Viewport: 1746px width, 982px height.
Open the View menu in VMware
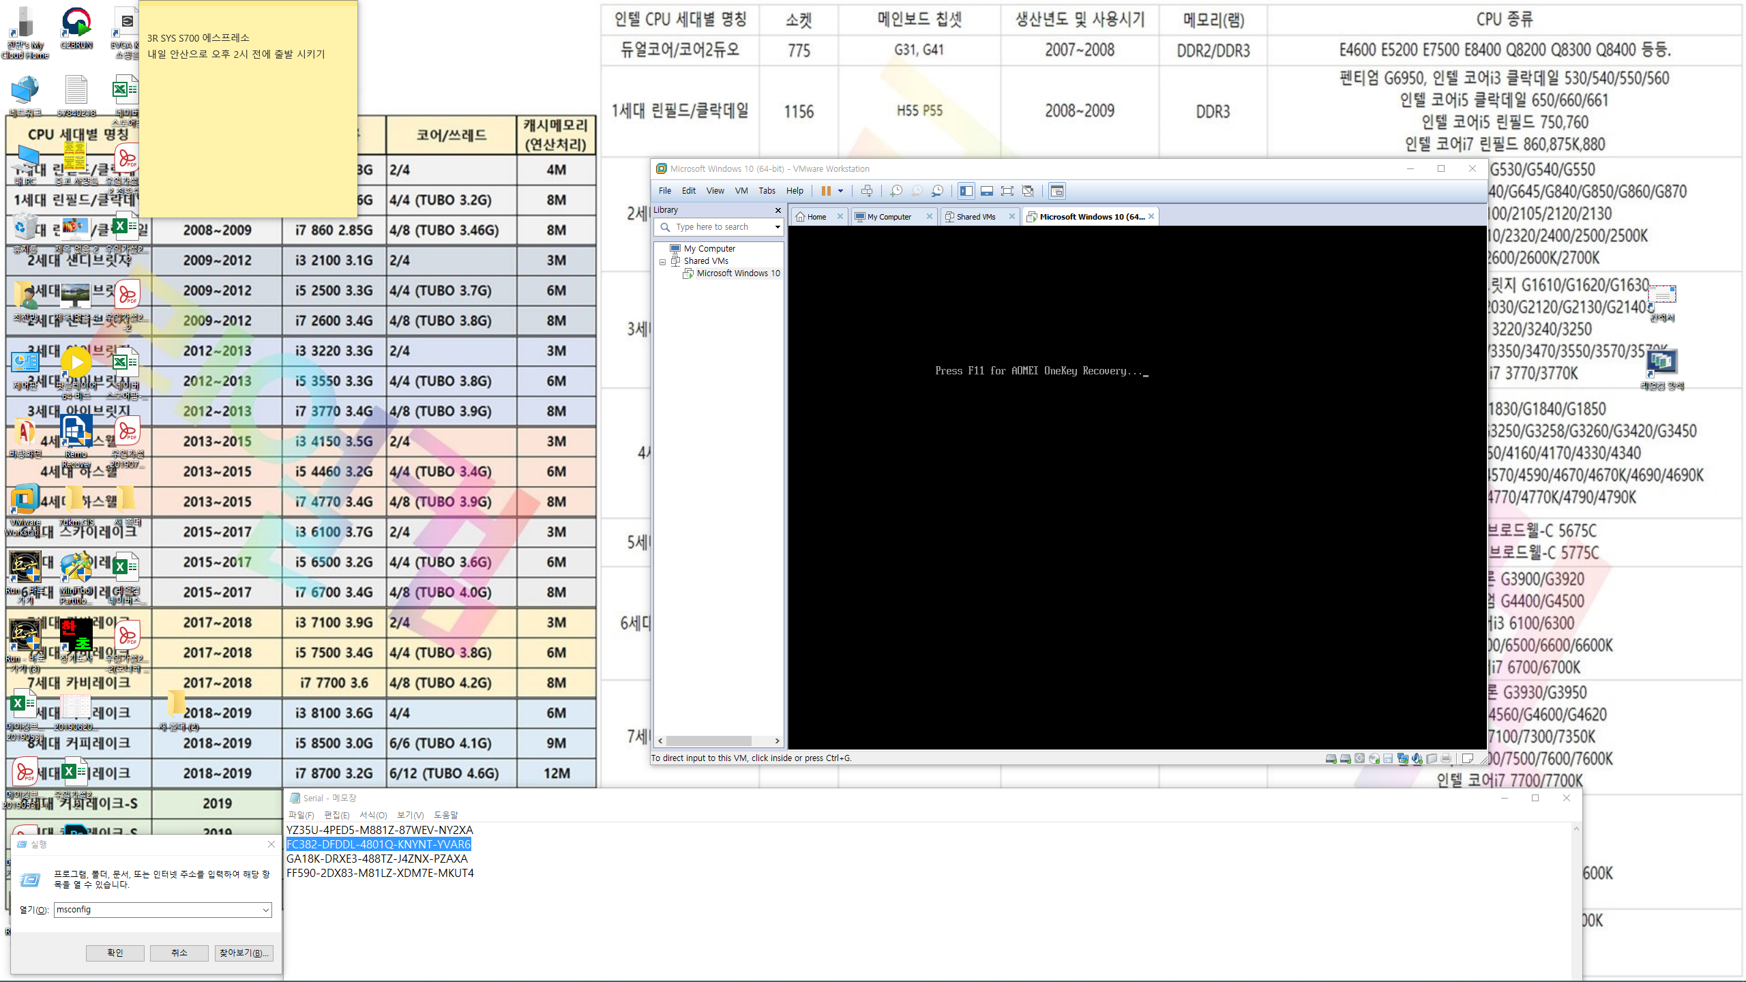(x=715, y=191)
